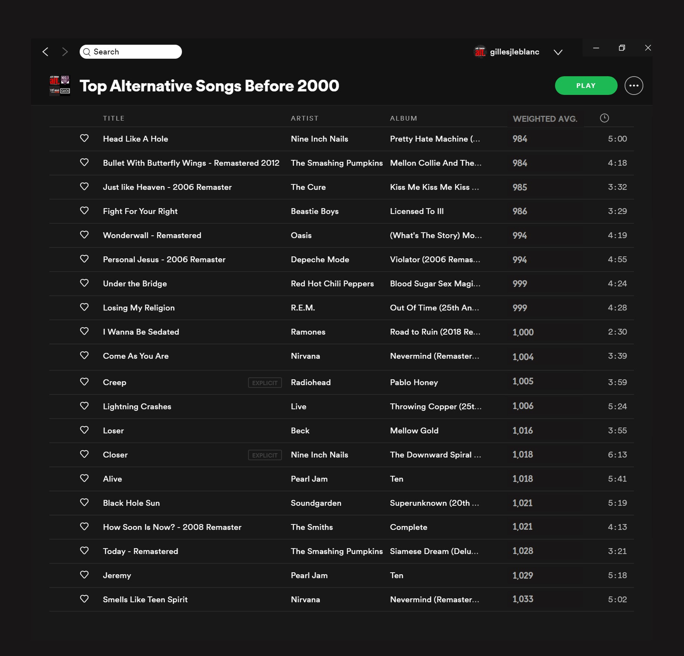Go forward with the right arrow
The image size is (684, 656).
pyautogui.click(x=65, y=52)
